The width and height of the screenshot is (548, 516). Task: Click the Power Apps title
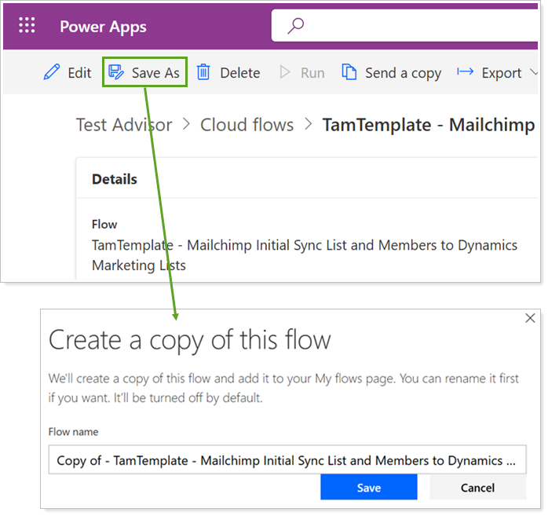click(103, 26)
